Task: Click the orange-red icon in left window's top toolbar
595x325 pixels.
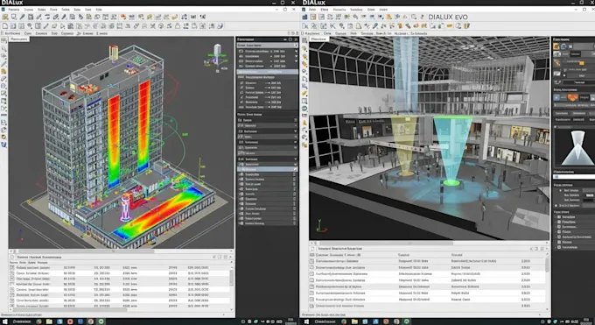Action: 123,18
